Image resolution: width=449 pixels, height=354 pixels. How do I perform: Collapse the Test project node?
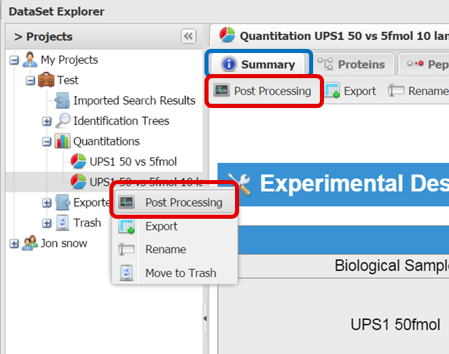coord(31,81)
